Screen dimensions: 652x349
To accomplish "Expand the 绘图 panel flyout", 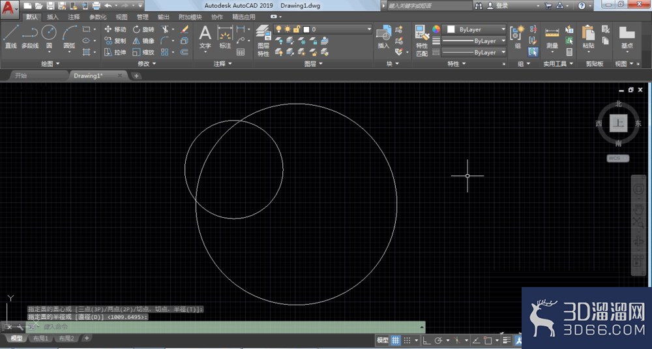I will pyautogui.click(x=50, y=64).
